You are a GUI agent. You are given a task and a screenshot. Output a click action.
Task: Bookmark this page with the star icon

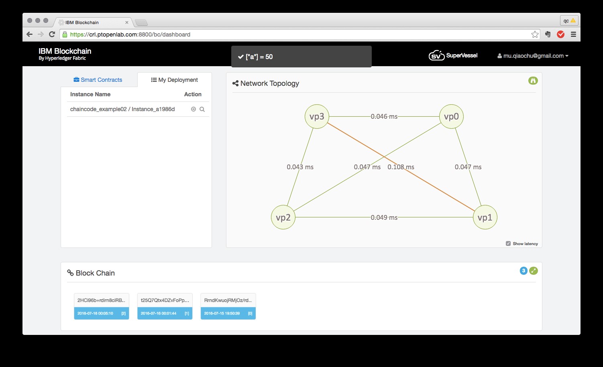pos(535,34)
